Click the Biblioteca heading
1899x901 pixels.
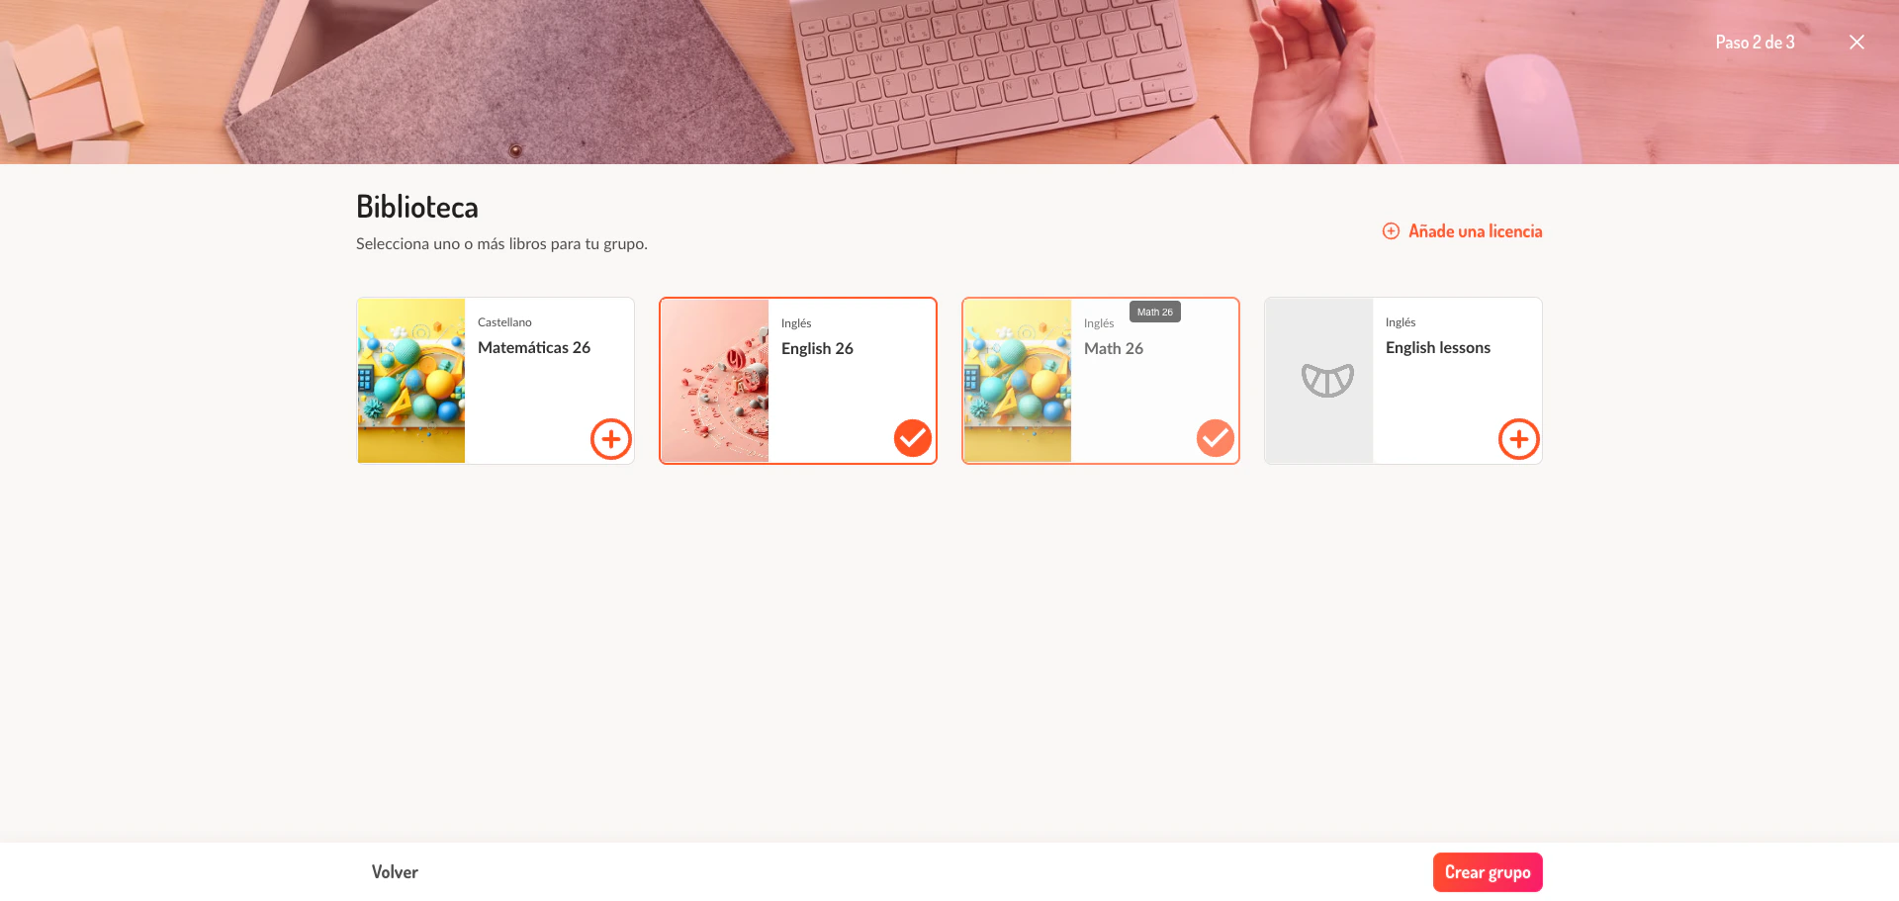click(x=417, y=207)
